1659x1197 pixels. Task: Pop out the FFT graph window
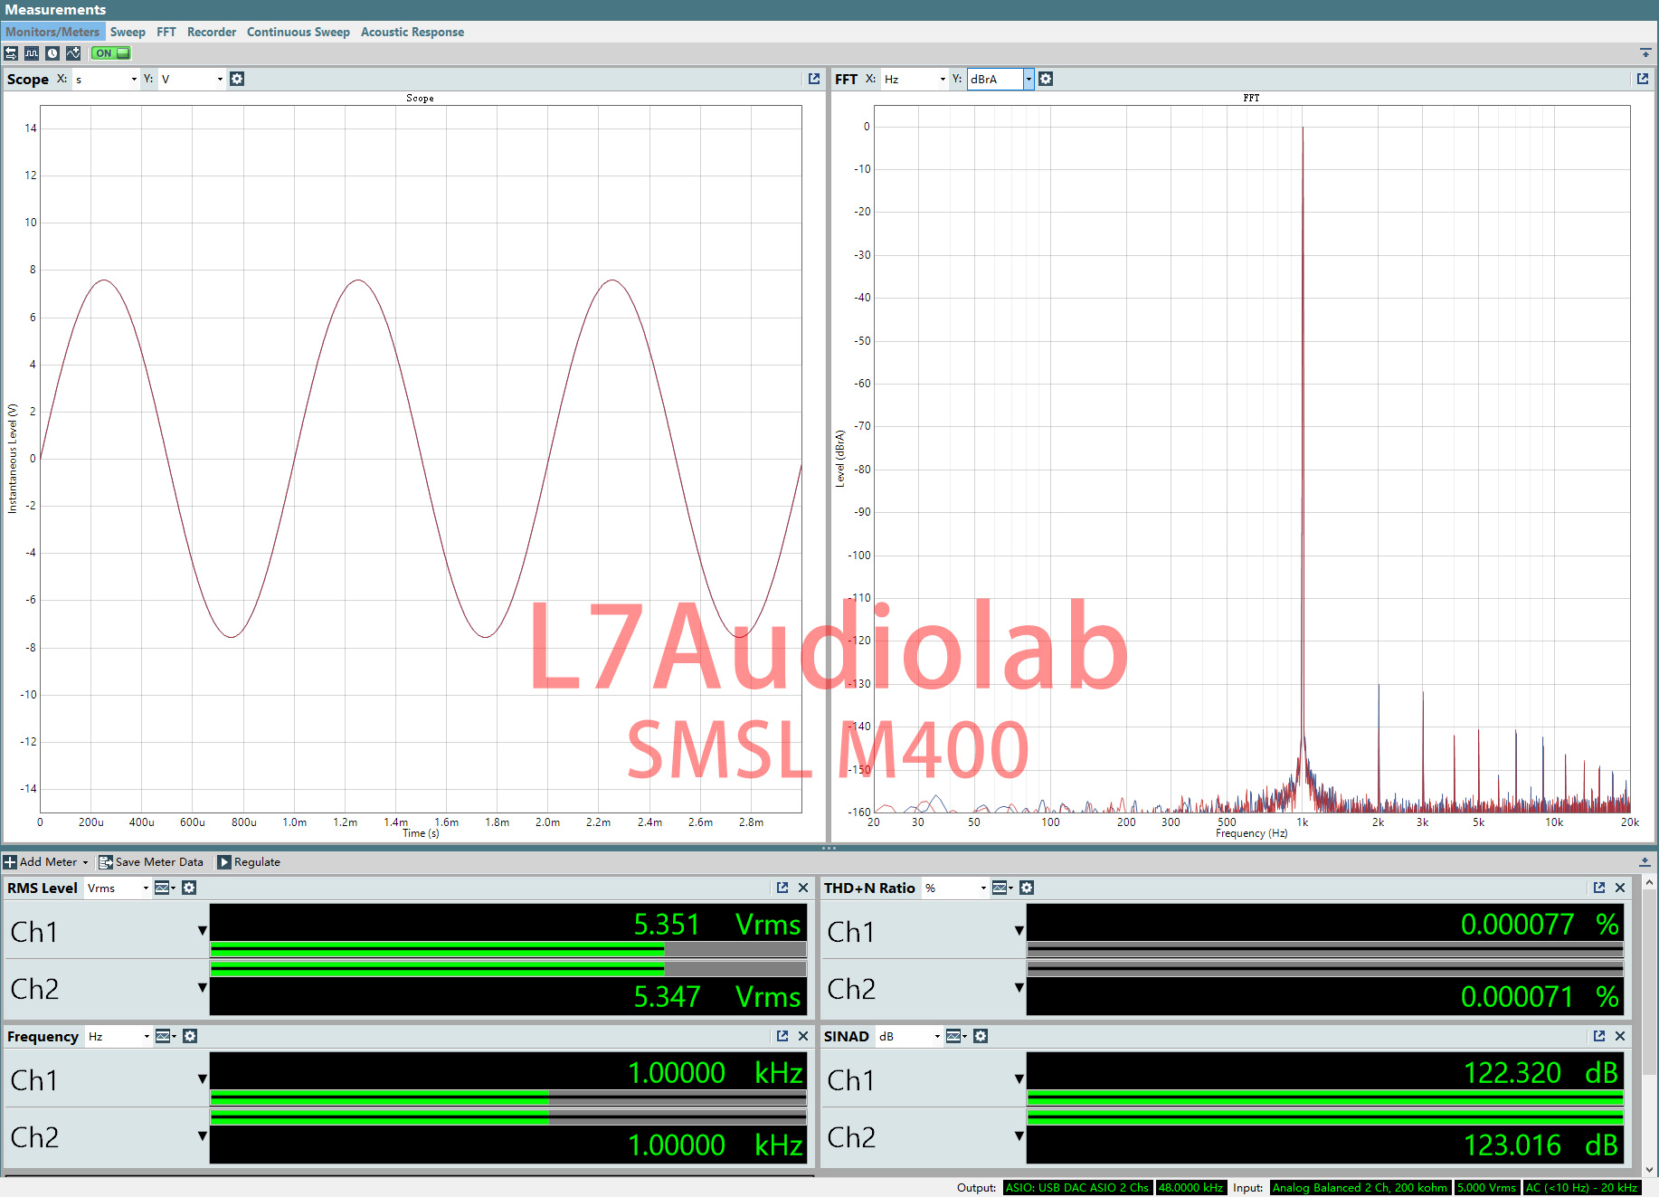click(1643, 79)
